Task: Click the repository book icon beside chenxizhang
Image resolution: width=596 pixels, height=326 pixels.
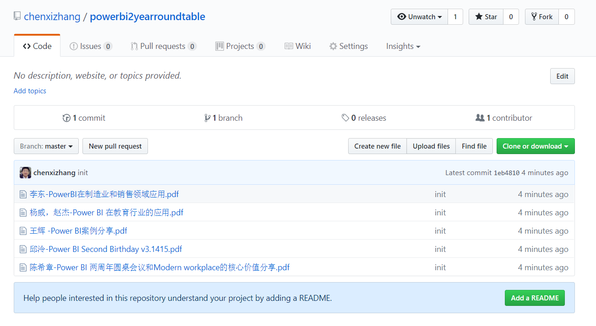Action: [17, 16]
